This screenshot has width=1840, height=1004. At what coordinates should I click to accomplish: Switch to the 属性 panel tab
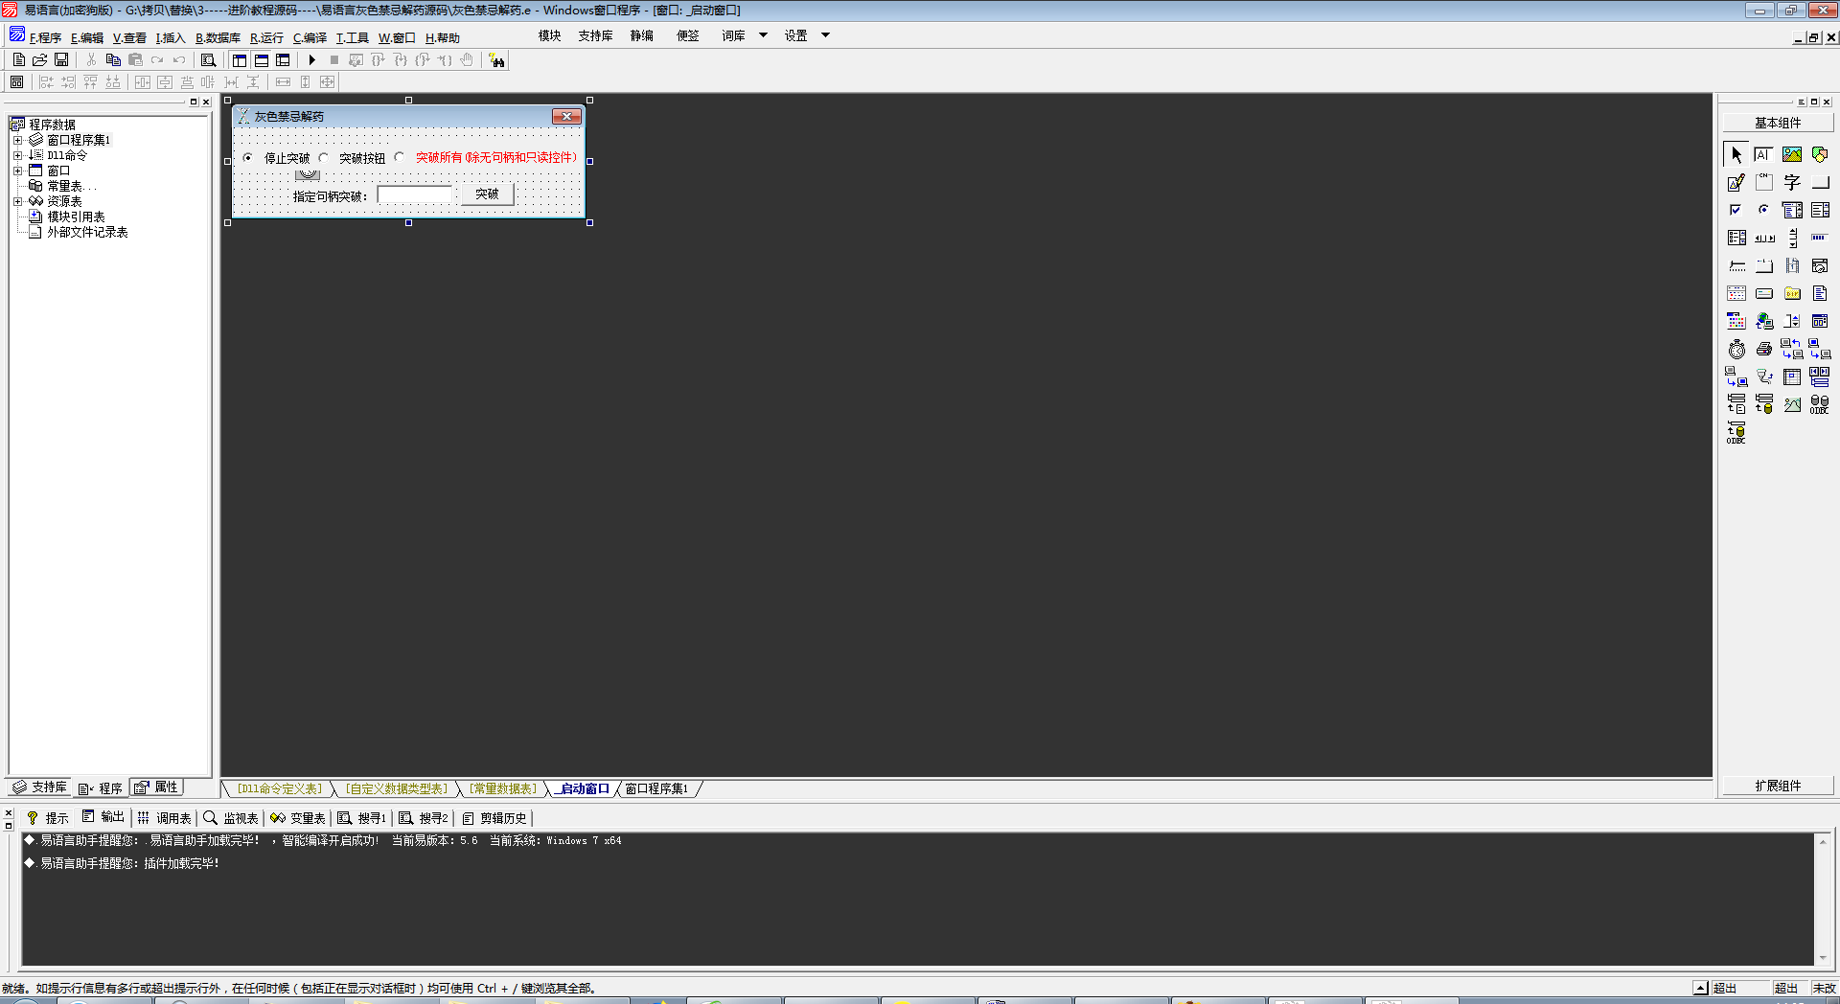point(157,787)
